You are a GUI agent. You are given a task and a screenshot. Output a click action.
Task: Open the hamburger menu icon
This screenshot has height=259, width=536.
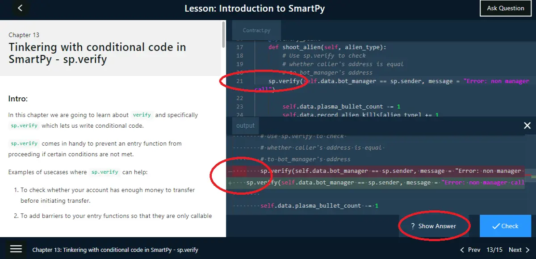pyautogui.click(x=16, y=249)
